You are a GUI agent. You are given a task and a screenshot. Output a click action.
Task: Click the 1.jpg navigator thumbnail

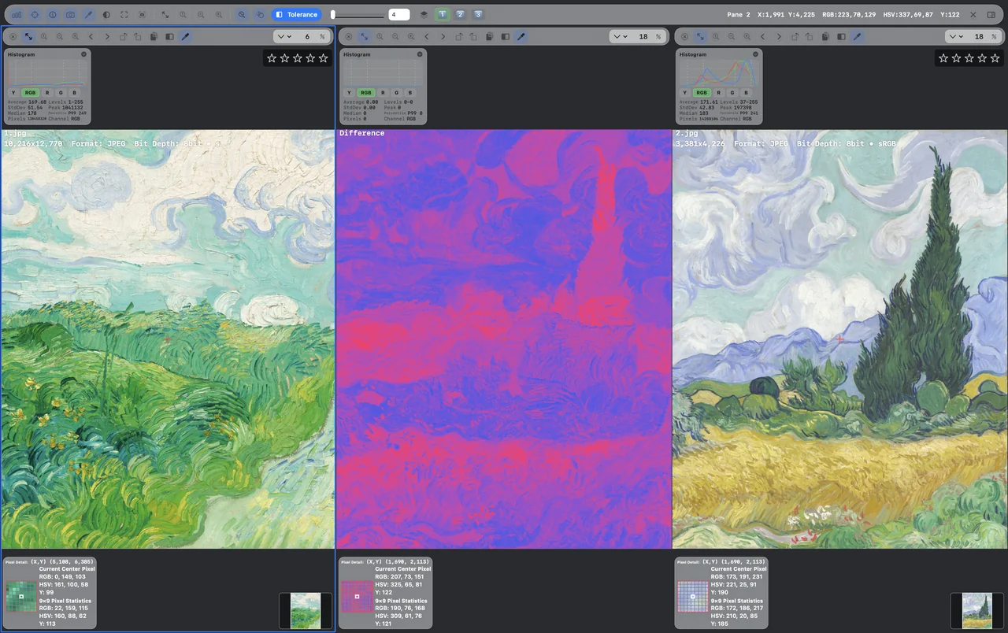[306, 611]
